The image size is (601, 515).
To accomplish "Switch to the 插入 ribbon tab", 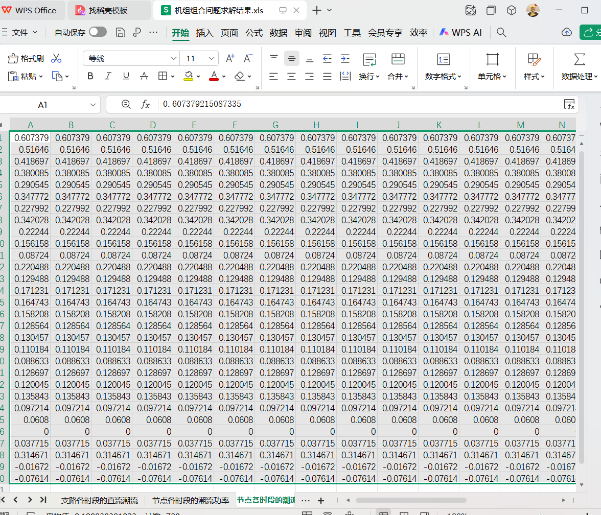I will pyautogui.click(x=204, y=32).
